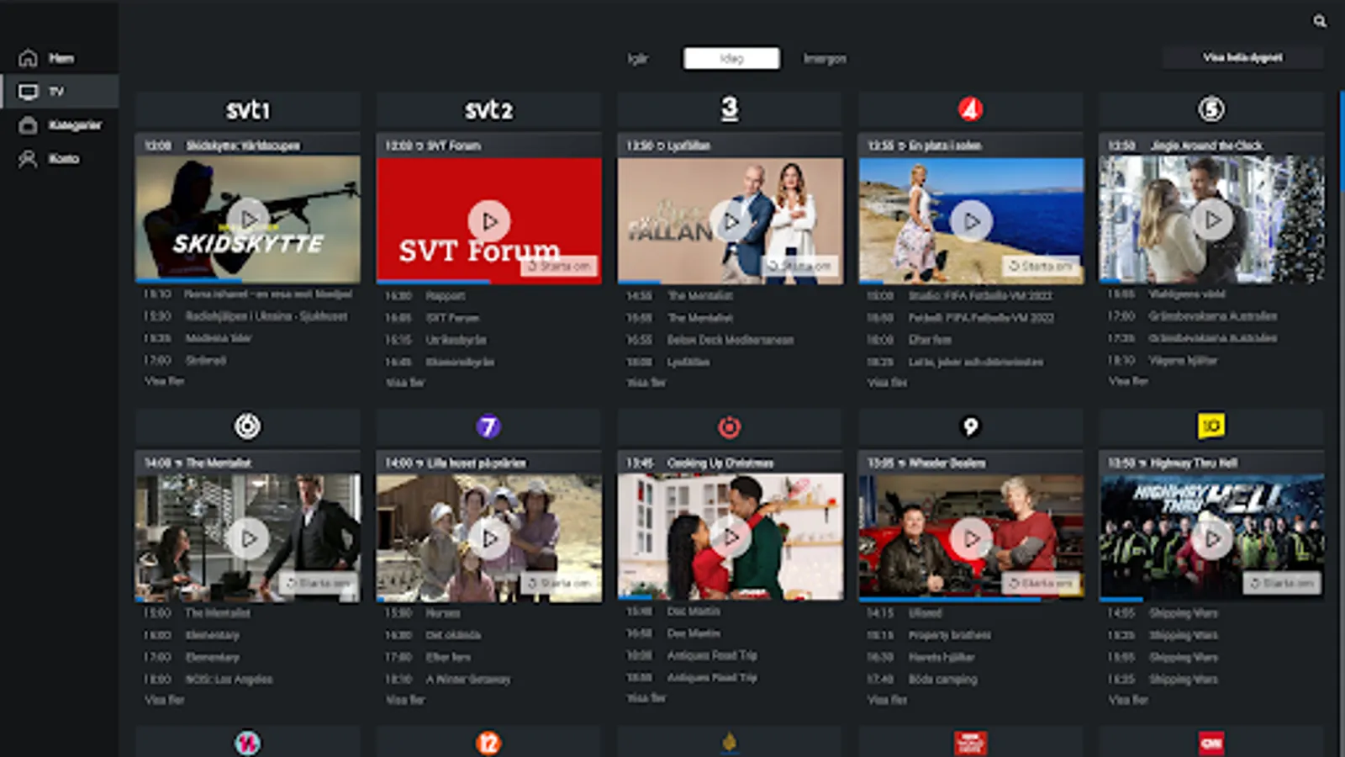Expand Visa fler under SVT1 schedule
The height and width of the screenshot is (757, 1345).
164,381
